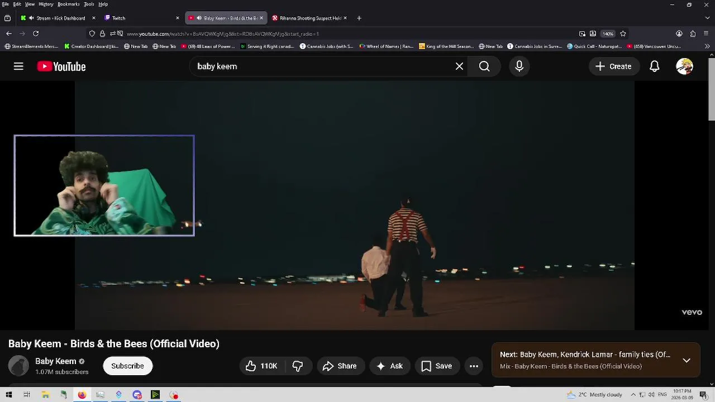
Task: Click the video player area to pause
Action: [355, 205]
